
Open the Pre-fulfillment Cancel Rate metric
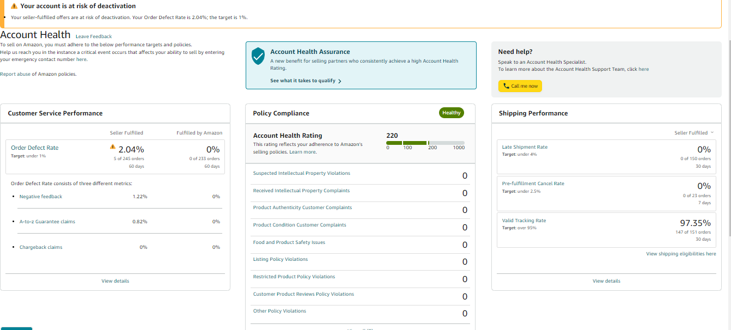pos(533,184)
